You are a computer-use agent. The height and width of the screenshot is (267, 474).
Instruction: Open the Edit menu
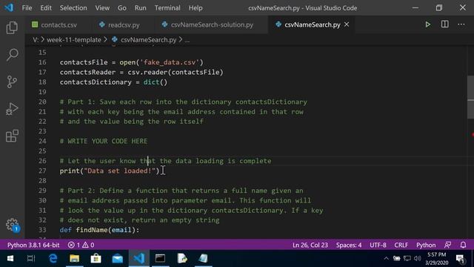point(46,8)
